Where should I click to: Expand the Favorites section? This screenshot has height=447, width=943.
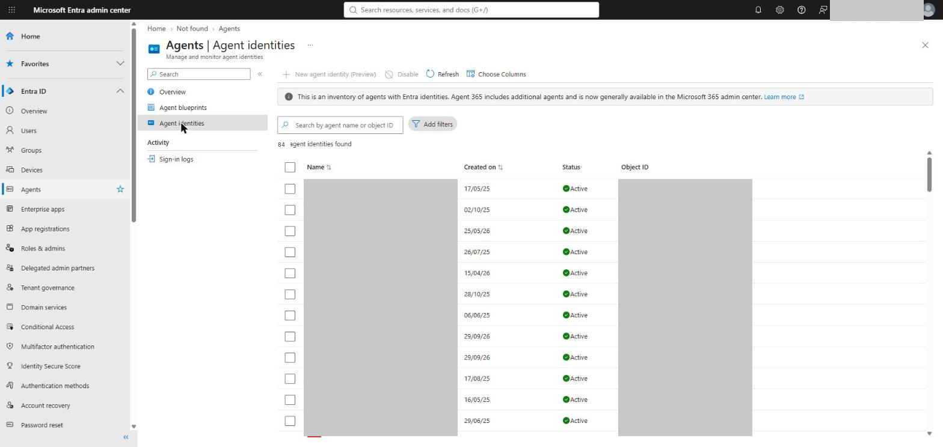coord(120,64)
